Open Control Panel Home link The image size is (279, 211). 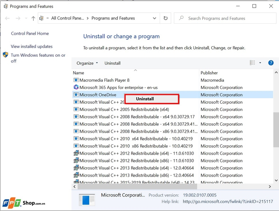30,33
